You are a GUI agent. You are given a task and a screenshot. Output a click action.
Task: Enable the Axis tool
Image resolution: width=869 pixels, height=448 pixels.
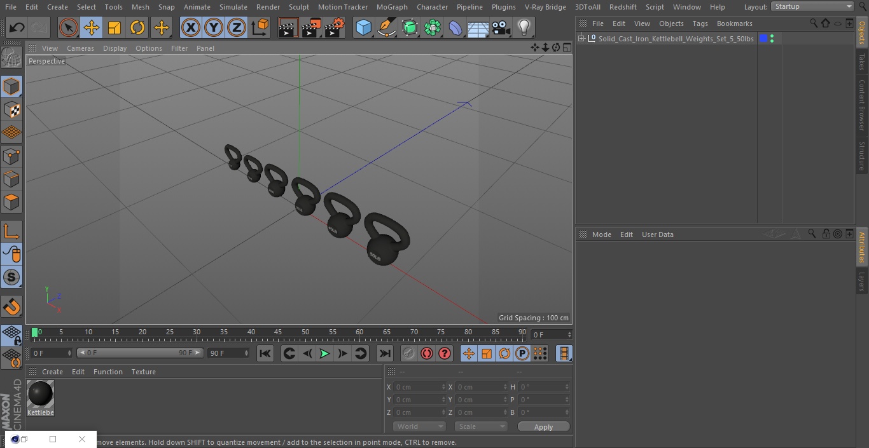click(x=11, y=231)
